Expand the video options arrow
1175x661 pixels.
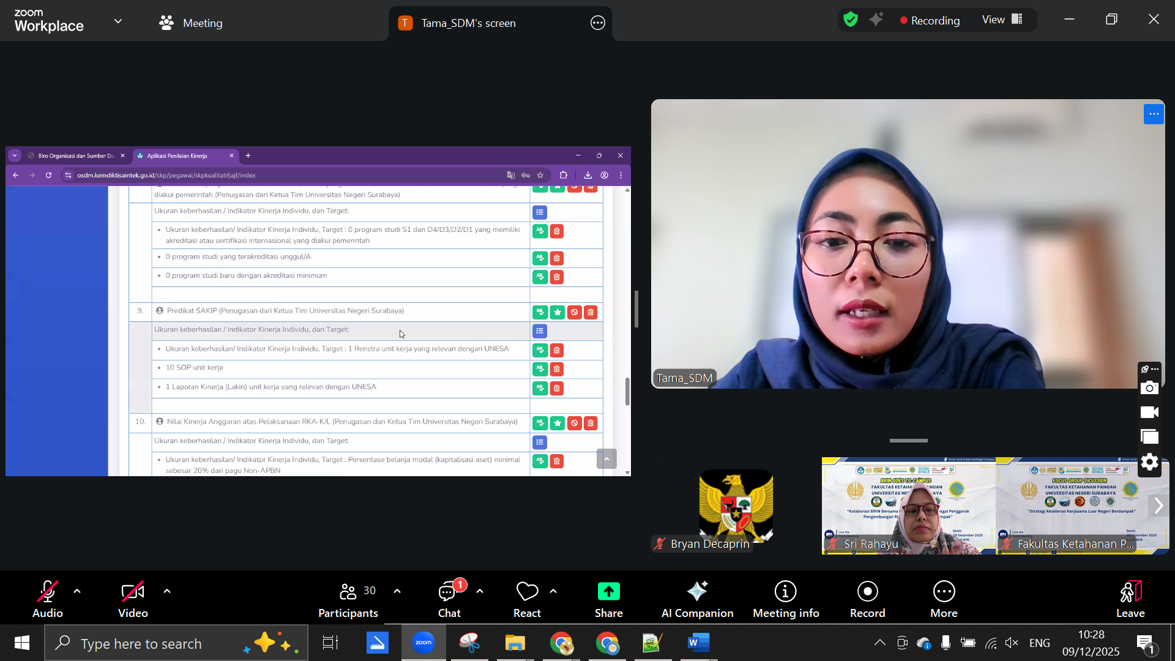click(x=167, y=591)
